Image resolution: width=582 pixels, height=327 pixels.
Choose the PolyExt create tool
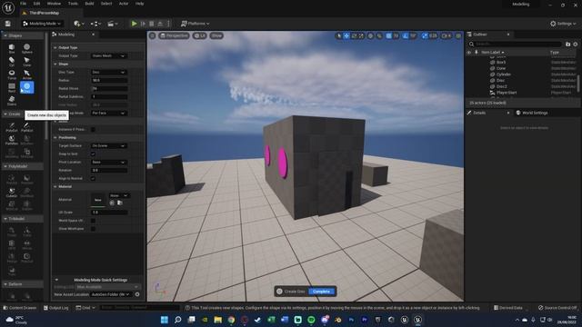click(12, 127)
